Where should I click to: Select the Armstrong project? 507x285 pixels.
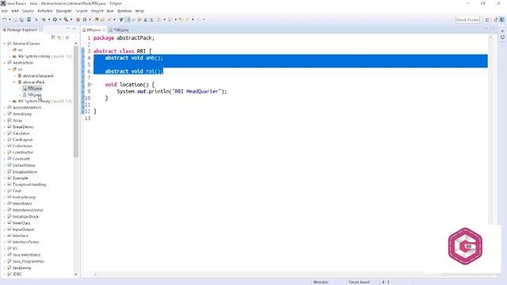click(x=22, y=114)
